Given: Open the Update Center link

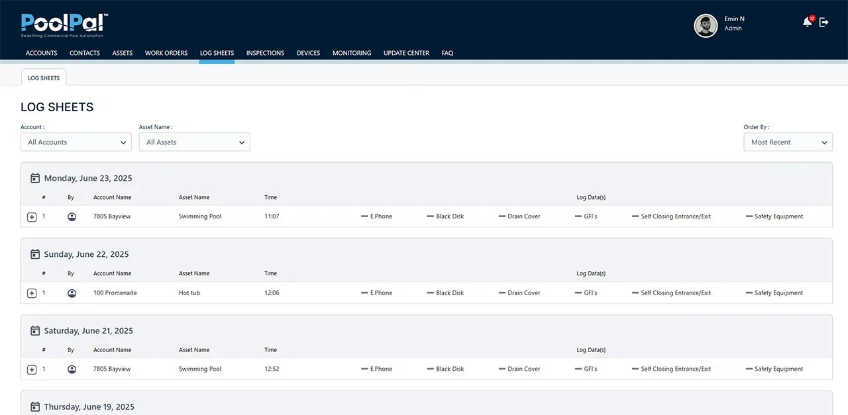Looking at the screenshot, I should pyautogui.click(x=406, y=53).
